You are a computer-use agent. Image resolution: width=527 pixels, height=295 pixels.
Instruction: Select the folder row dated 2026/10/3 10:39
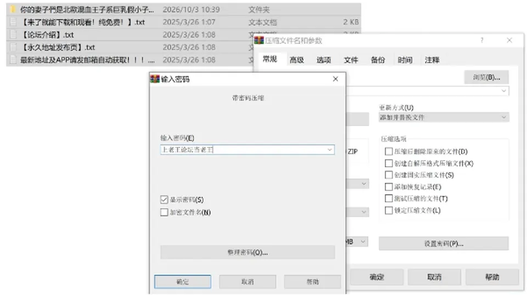point(183,9)
